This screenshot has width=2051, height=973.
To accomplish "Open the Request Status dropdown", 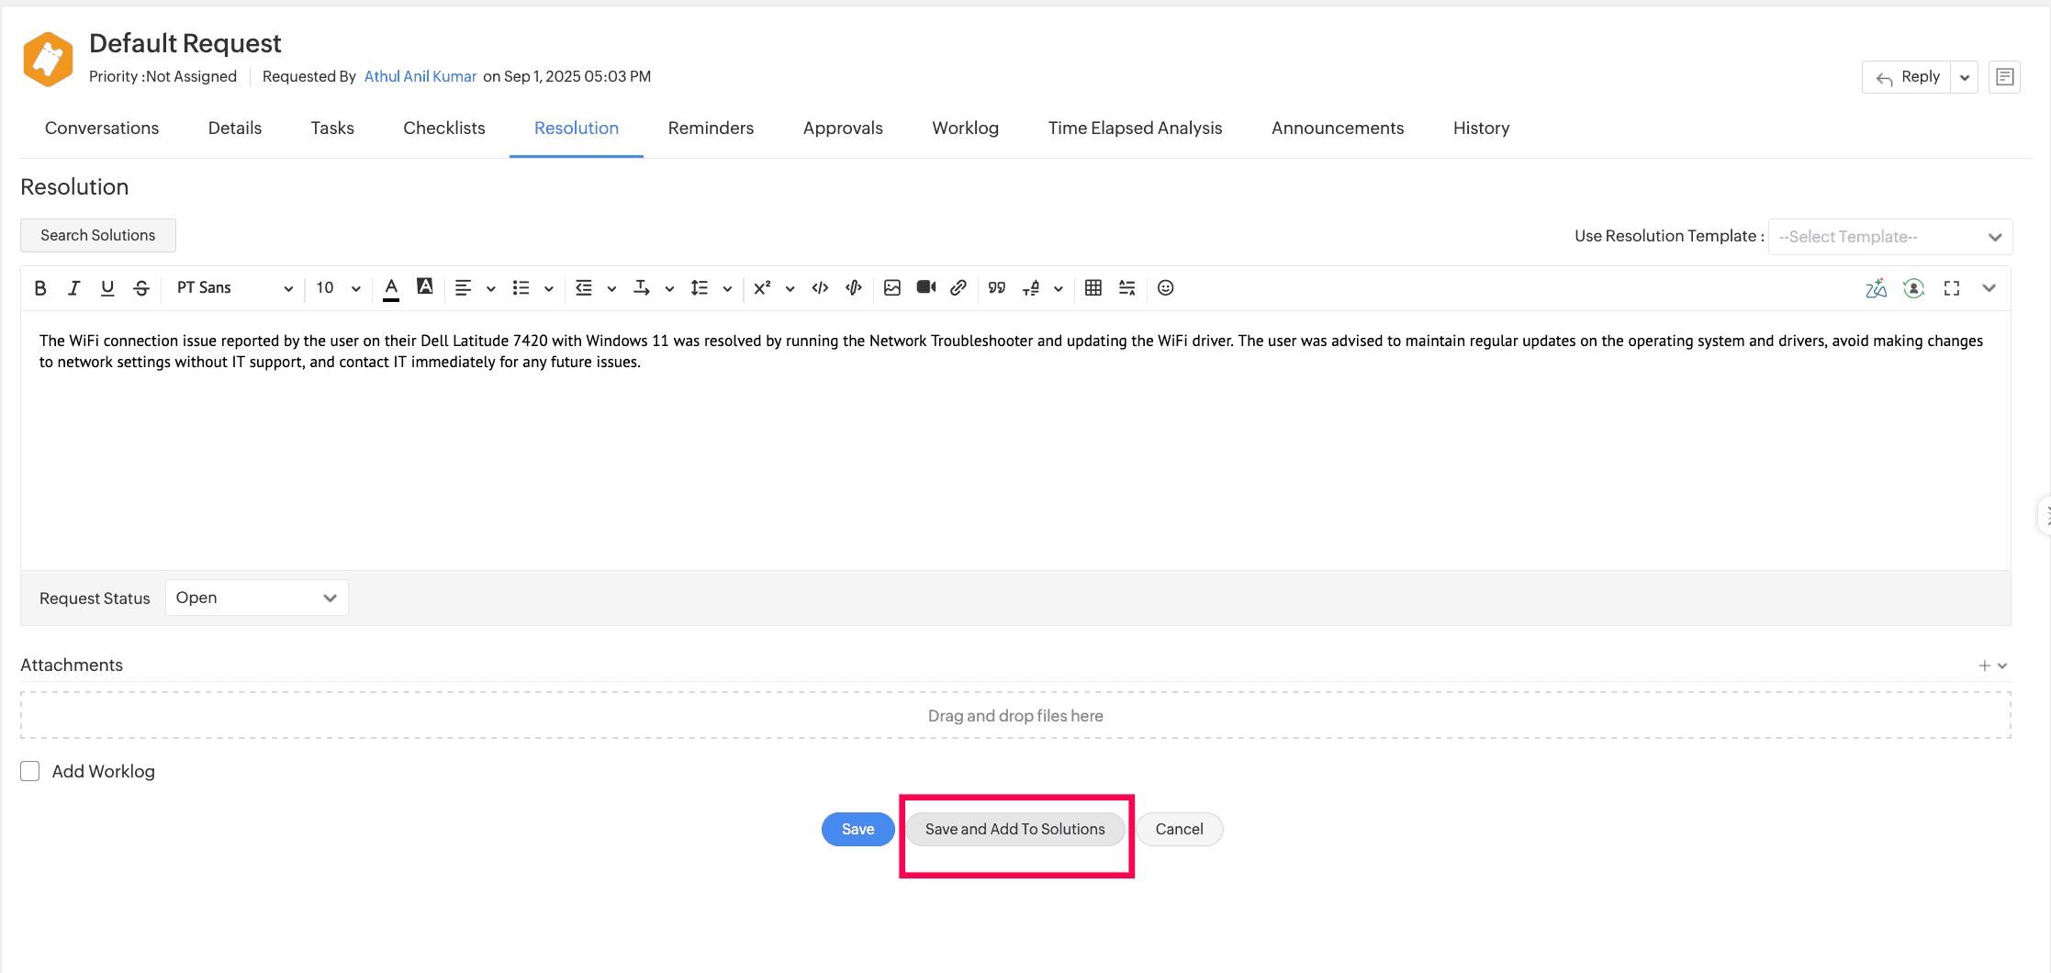I will [257, 598].
